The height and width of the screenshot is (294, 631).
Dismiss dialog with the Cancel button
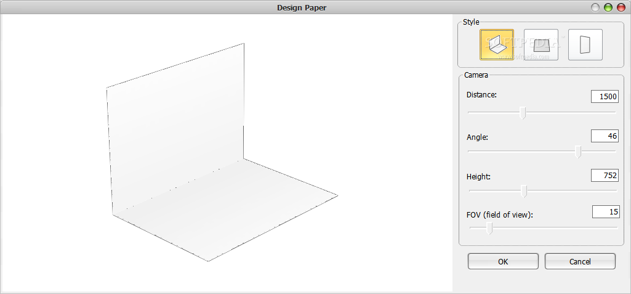coord(580,261)
